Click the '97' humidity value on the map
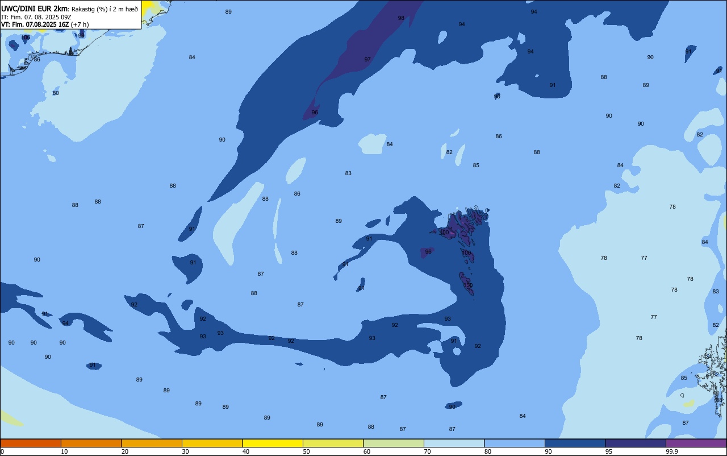Image resolution: width=727 pixels, height=456 pixels. [367, 59]
